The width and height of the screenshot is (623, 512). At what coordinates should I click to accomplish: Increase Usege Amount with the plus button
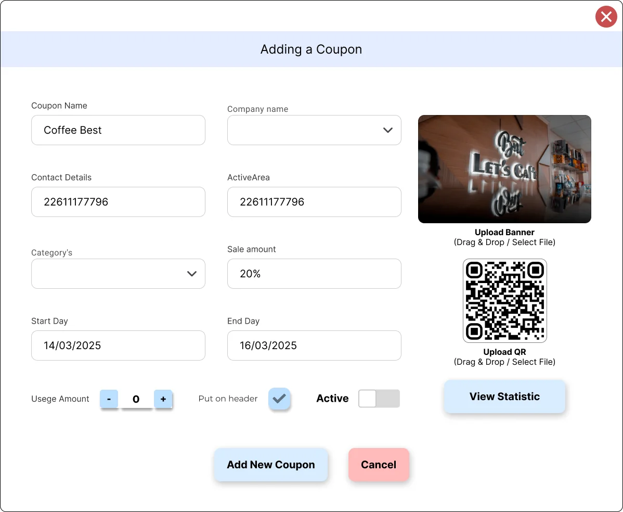click(163, 399)
